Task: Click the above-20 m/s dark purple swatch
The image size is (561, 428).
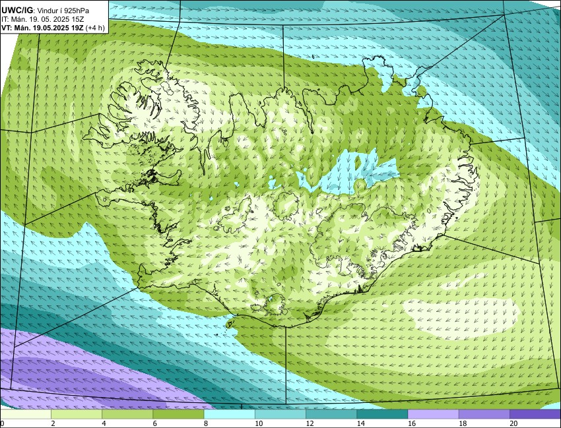Action: [535, 414]
